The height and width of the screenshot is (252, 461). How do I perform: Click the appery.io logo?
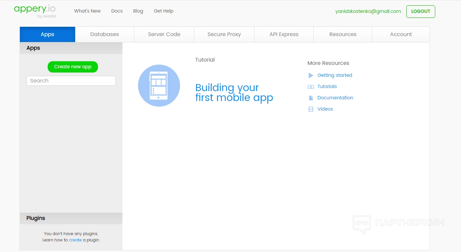pos(34,11)
